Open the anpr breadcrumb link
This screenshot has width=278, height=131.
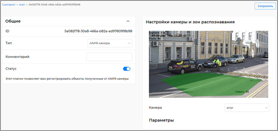pyautogui.click(x=22, y=5)
